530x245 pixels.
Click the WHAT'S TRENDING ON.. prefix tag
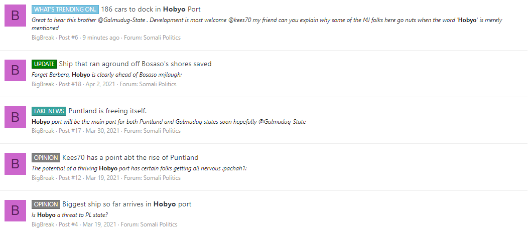click(65, 10)
